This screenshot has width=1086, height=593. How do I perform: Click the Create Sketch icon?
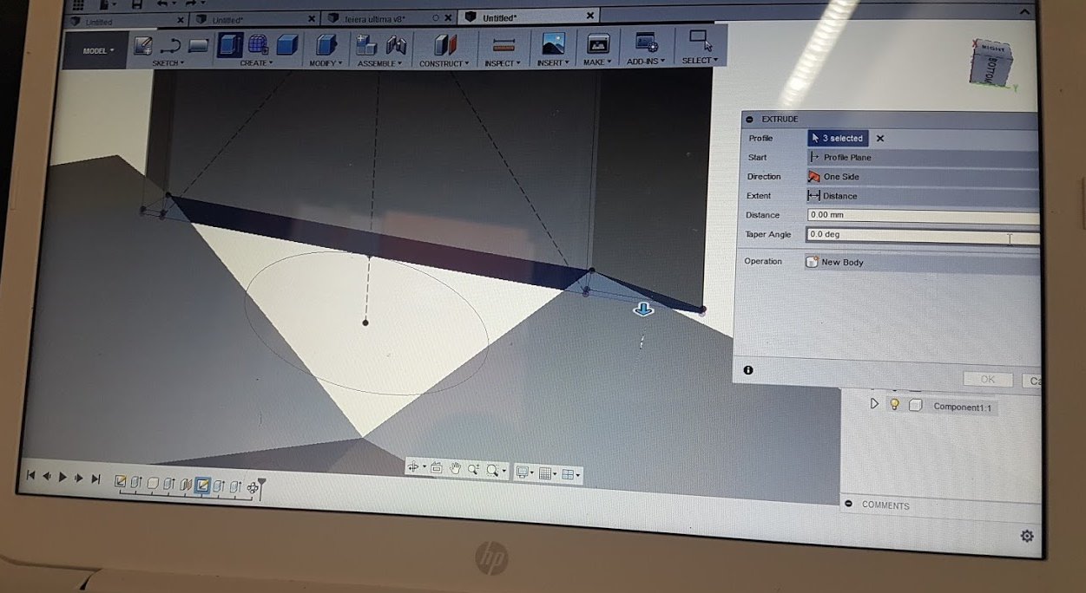pyautogui.click(x=143, y=47)
